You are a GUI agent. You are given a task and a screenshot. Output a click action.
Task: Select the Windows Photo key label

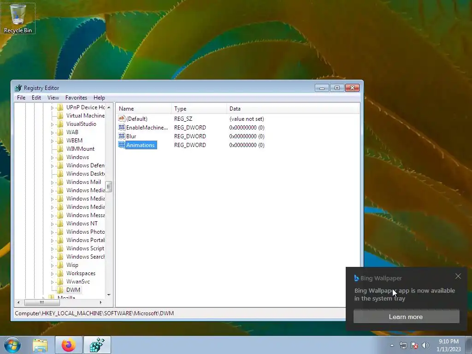pos(85,231)
